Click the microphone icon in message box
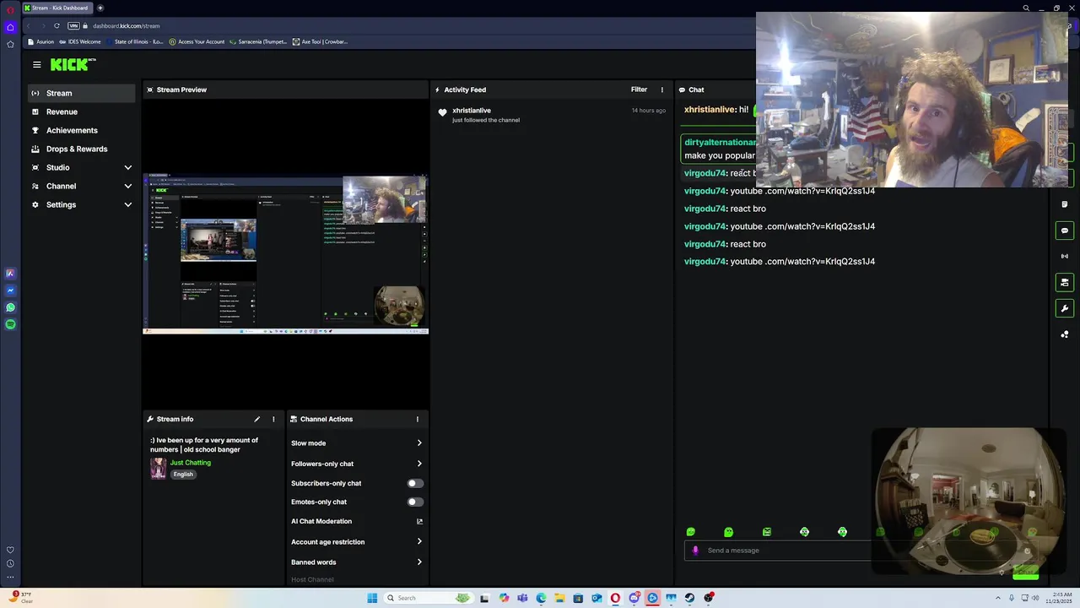1080x608 pixels. [695, 551]
